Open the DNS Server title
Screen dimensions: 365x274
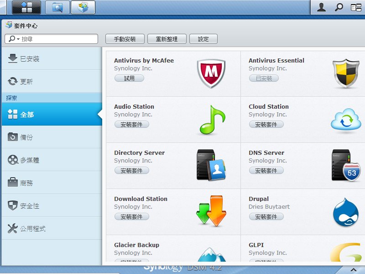coord(266,153)
